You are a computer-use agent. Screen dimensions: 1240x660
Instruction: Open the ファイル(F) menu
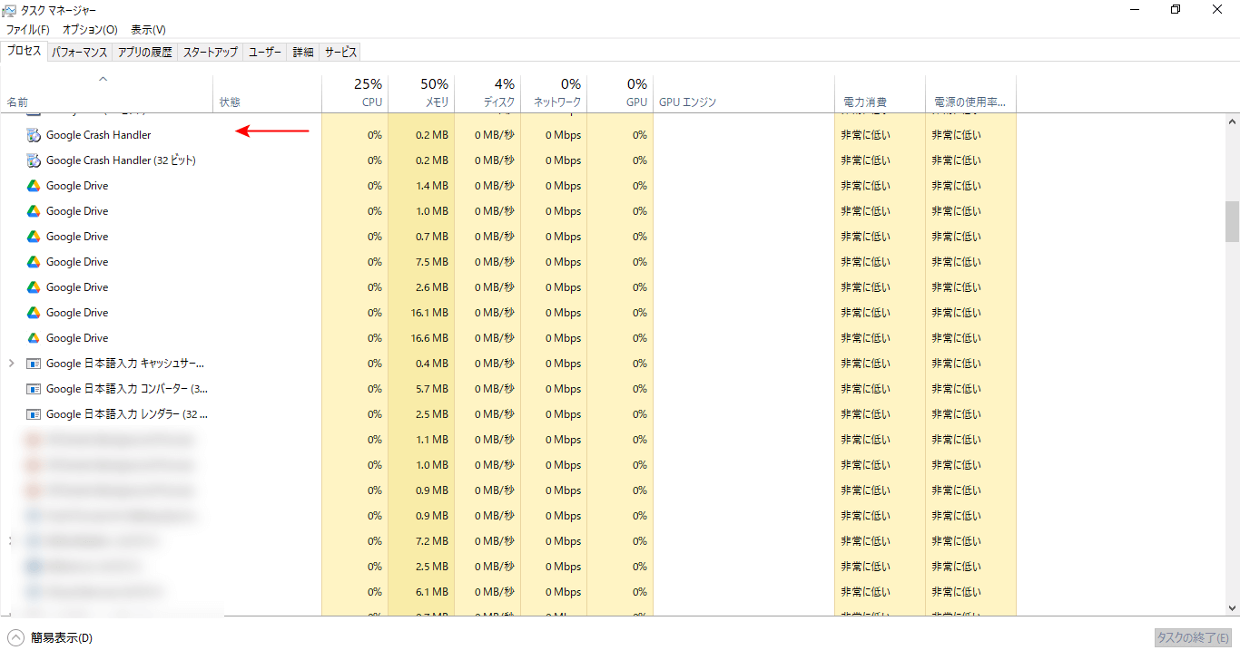(x=27, y=30)
